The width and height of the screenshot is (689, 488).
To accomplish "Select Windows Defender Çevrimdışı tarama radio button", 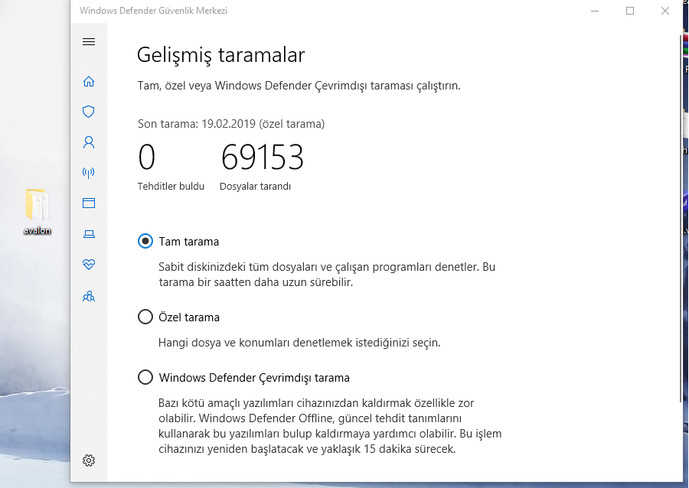I will pos(145,377).
